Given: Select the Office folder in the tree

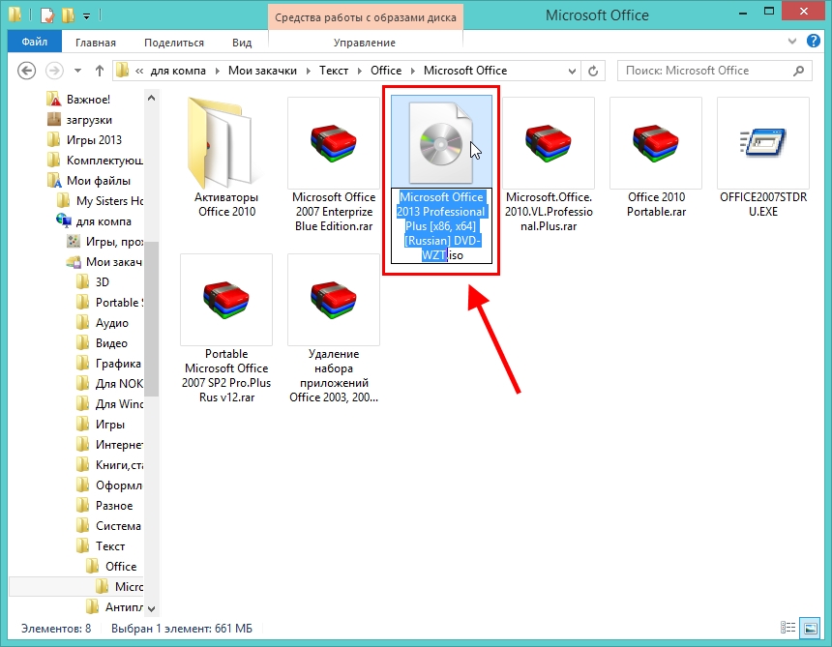Looking at the screenshot, I should pyautogui.click(x=111, y=567).
